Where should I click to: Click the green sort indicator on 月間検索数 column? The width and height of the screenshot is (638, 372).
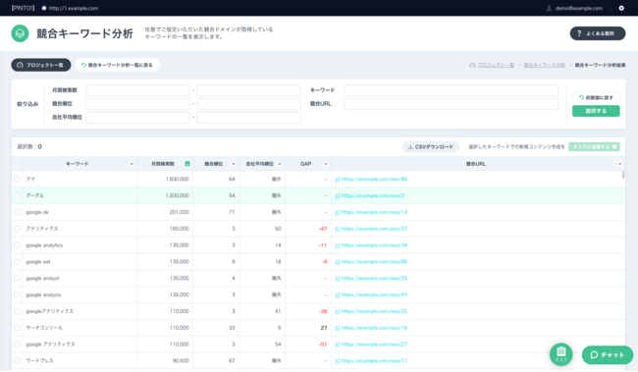click(187, 164)
